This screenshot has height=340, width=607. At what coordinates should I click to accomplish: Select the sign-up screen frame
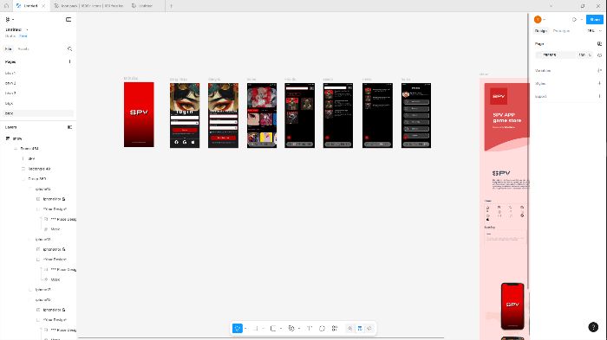point(224,116)
